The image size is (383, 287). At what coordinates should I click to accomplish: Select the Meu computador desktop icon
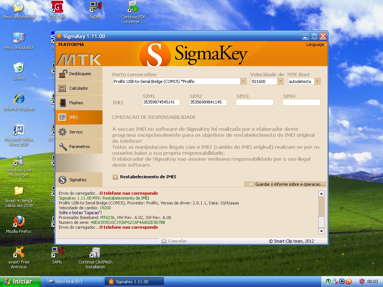pos(19,40)
